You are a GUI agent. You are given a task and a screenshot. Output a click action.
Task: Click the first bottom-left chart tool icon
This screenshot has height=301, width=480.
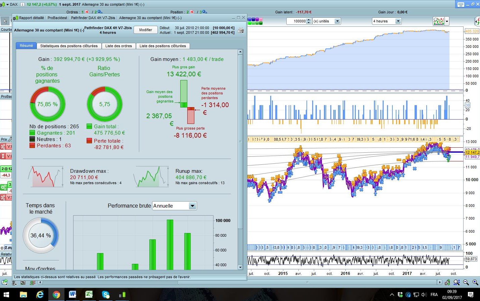pos(4,282)
